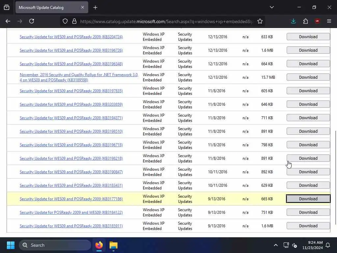This screenshot has width=337, height=253.
Task: Open KB3198218 security update link
Action: [71, 158]
